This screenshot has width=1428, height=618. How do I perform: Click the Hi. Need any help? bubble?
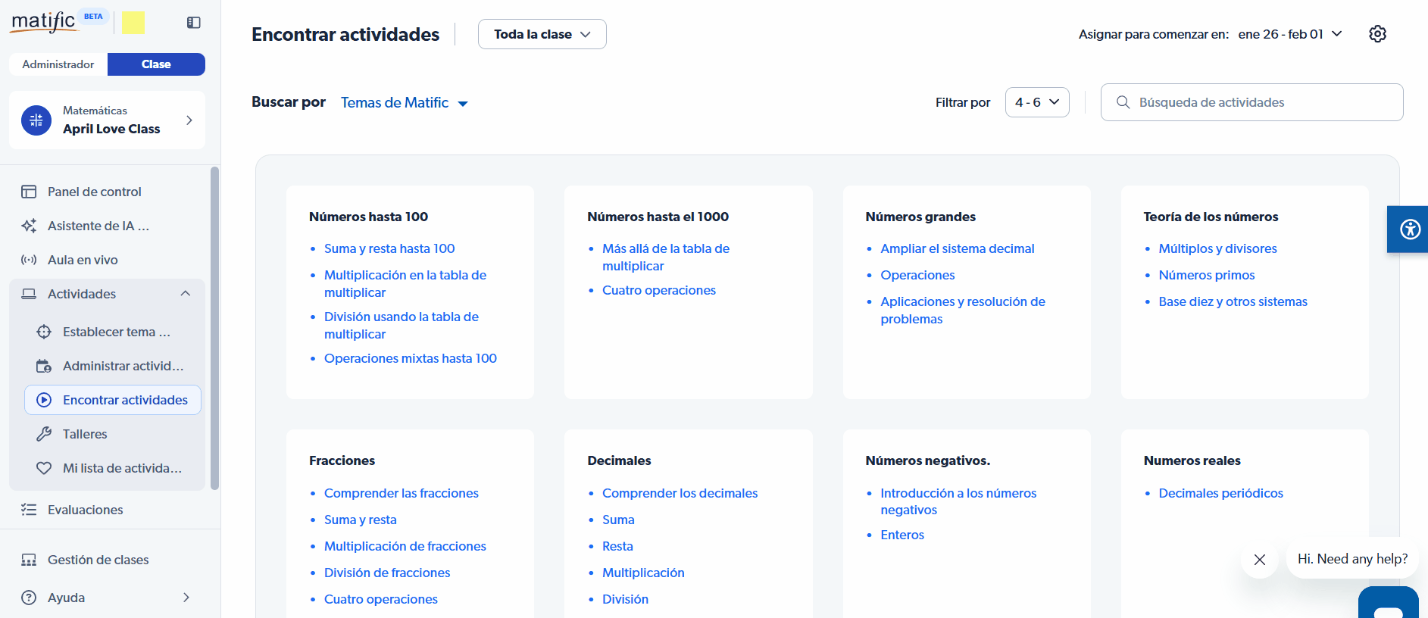click(x=1352, y=559)
